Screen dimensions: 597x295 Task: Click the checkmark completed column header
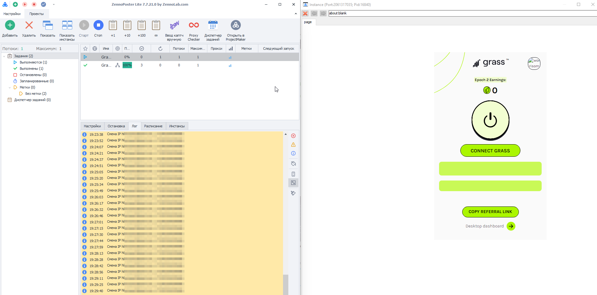pos(142,48)
